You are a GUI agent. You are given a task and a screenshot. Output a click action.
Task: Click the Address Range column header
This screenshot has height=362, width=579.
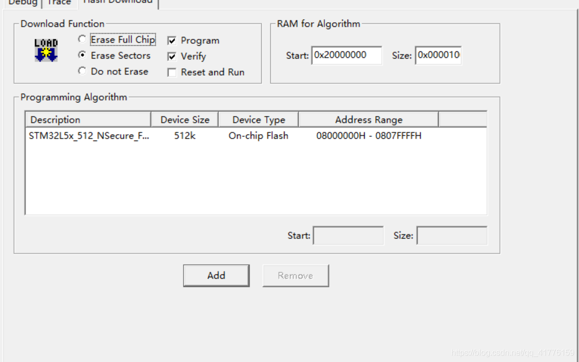tap(369, 119)
